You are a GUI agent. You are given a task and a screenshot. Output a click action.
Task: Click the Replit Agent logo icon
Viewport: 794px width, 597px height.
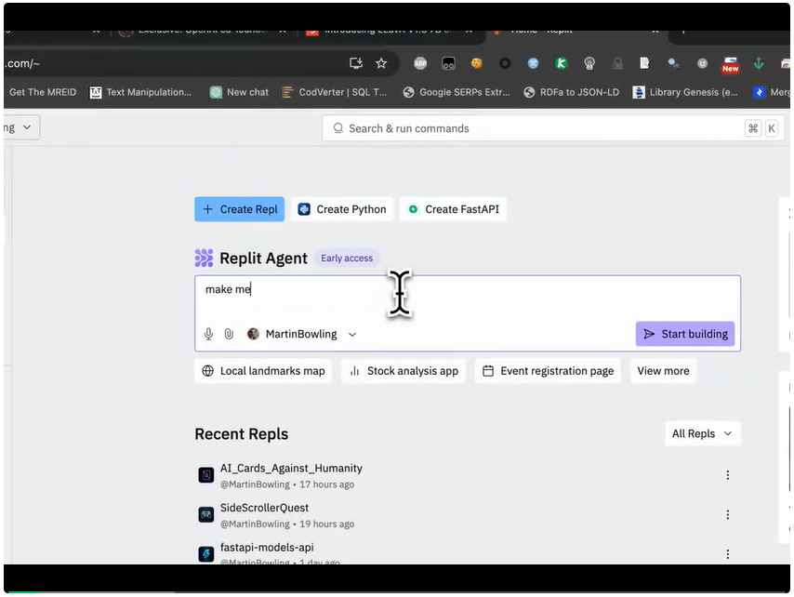(204, 258)
